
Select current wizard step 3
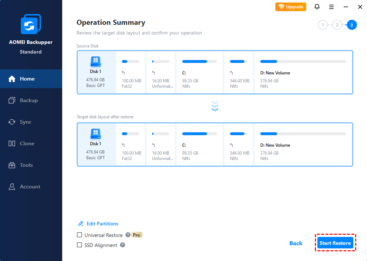coord(352,25)
